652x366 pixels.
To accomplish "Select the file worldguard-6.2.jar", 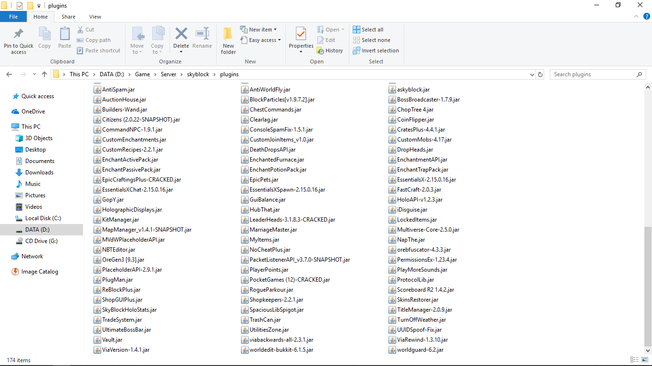I will pos(416,350).
